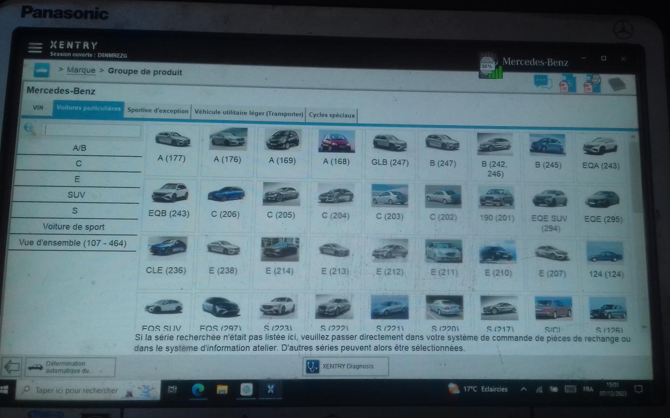The width and height of the screenshot is (670, 418).
Task: Click the Marque breadcrumb link
Action: coord(81,70)
